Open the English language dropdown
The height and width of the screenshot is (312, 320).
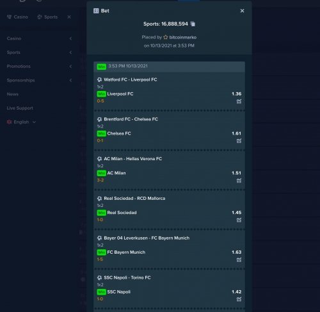coord(21,122)
